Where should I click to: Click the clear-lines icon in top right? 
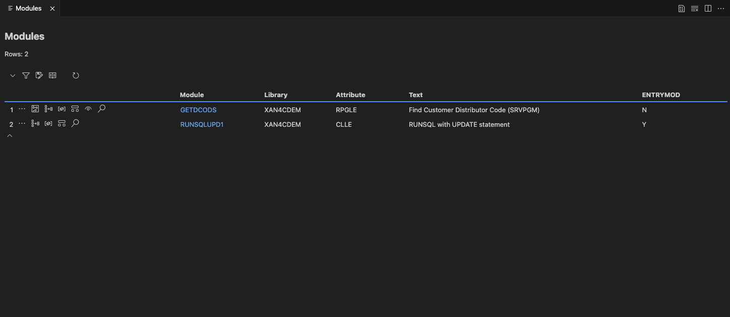click(x=695, y=9)
